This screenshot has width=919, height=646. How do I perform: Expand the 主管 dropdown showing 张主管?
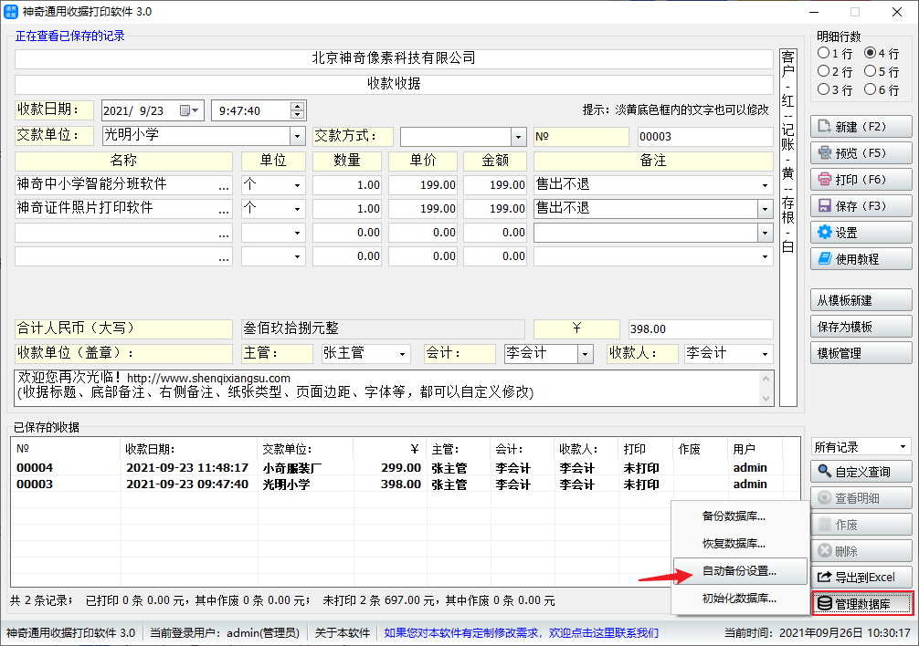pyautogui.click(x=402, y=353)
